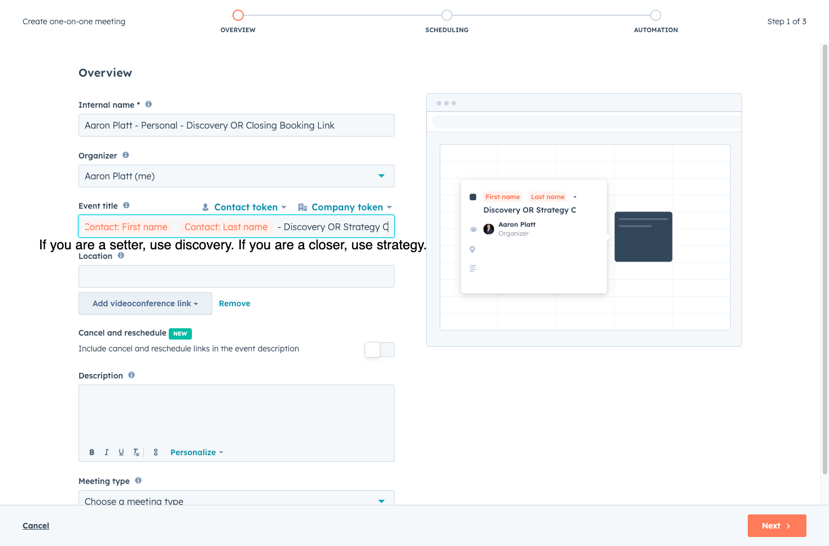
Task: Click the Event title info icon
Action: pyautogui.click(x=126, y=205)
